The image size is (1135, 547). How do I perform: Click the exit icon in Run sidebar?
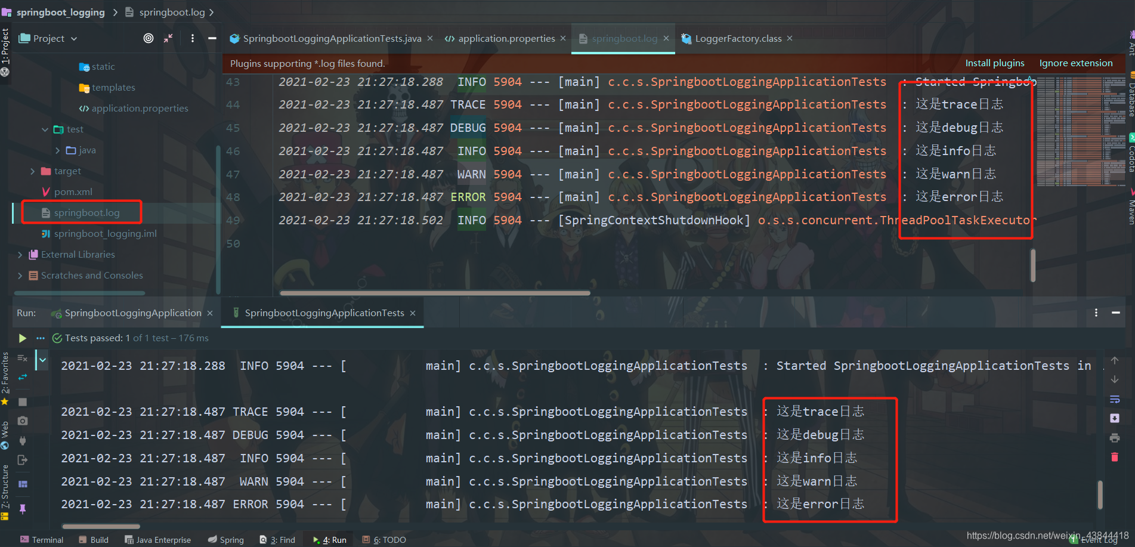click(x=23, y=460)
